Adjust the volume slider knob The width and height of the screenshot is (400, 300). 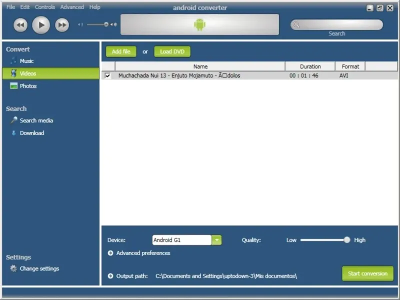(106, 24)
